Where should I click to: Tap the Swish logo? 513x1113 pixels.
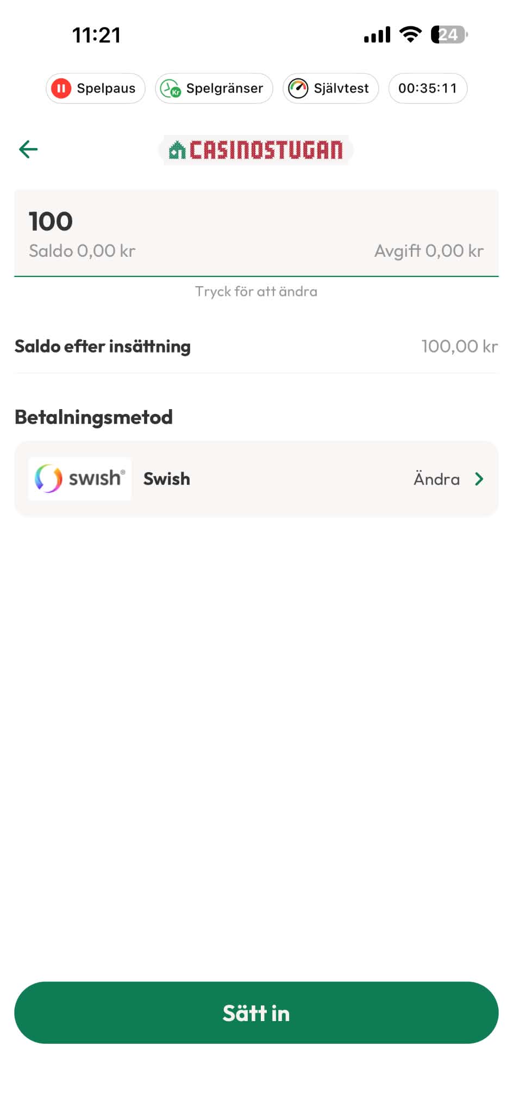click(x=80, y=479)
